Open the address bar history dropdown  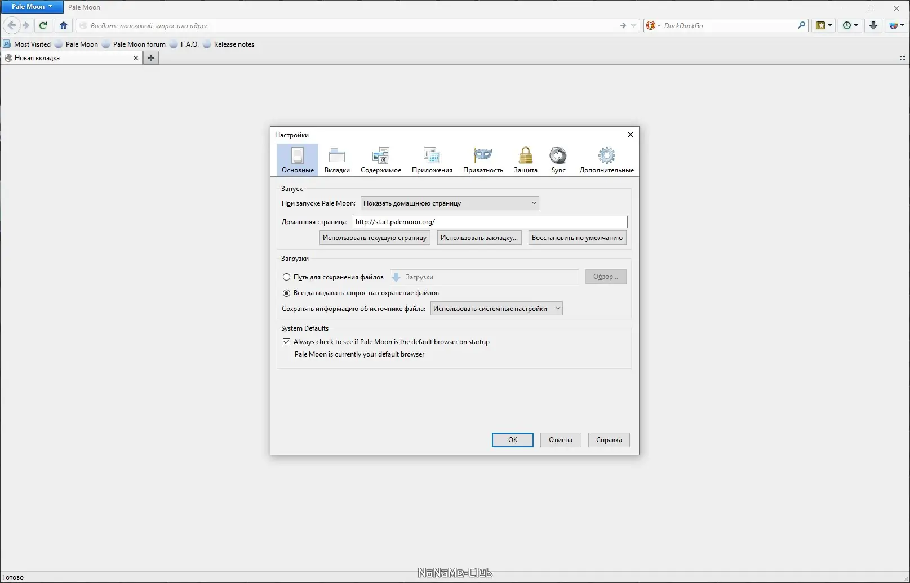click(633, 25)
